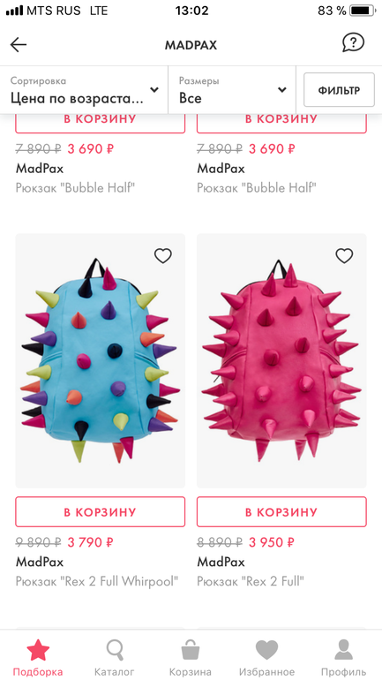Open Рюкзак "Rex 2 Full Whirpool" title
This screenshot has width=382, height=680.
pos(97,581)
